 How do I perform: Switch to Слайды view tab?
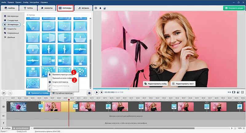tap(6, 128)
